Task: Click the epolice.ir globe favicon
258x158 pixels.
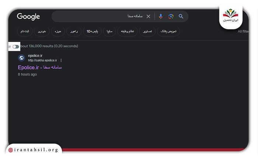Action: (21, 58)
